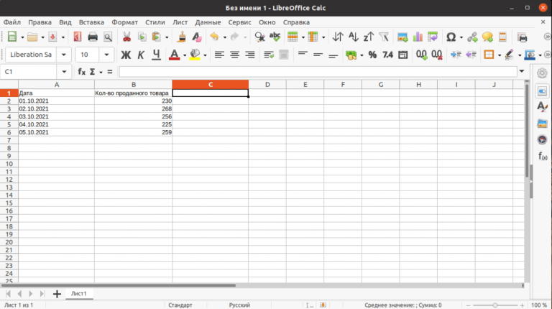This screenshot has width=552, height=309.
Task: Open the font name dropdown
Action: pyautogui.click(x=64, y=55)
